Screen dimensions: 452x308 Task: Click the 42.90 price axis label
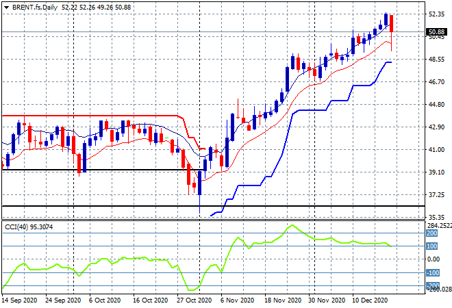(436, 127)
